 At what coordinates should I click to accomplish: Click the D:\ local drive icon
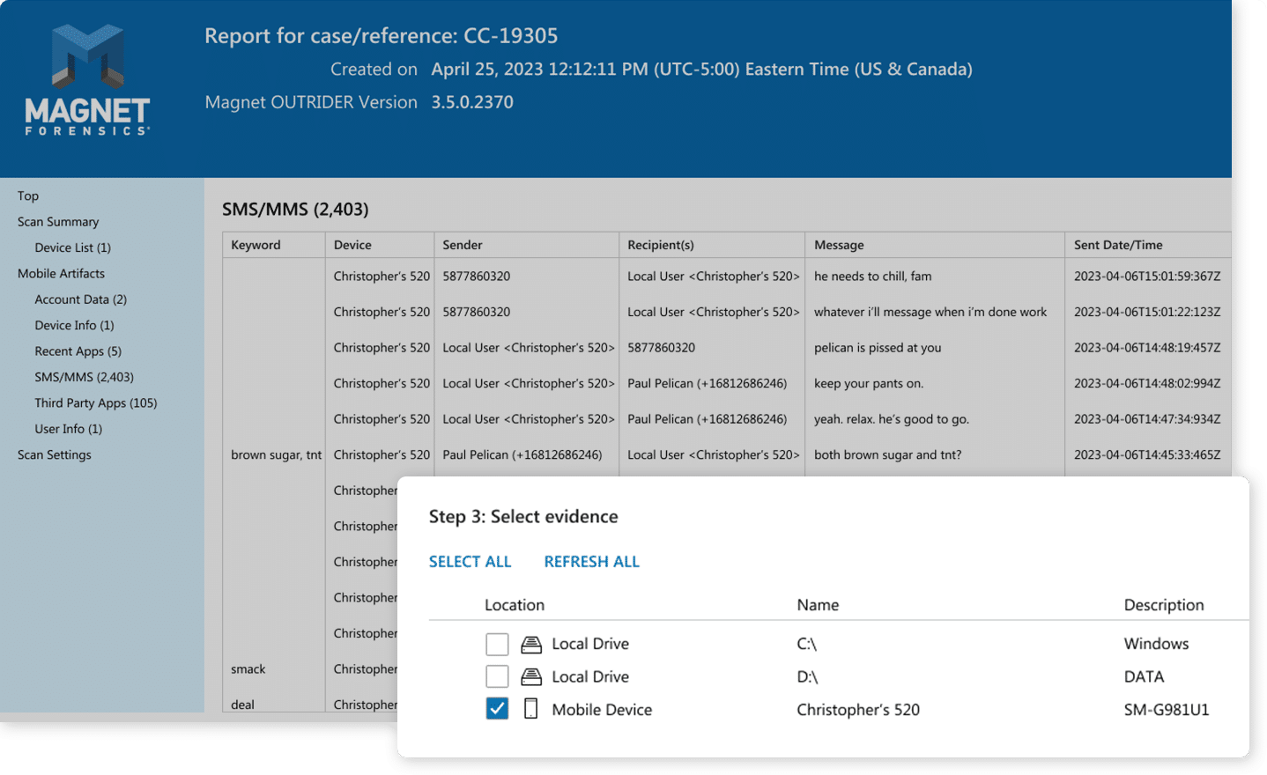click(x=531, y=677)
